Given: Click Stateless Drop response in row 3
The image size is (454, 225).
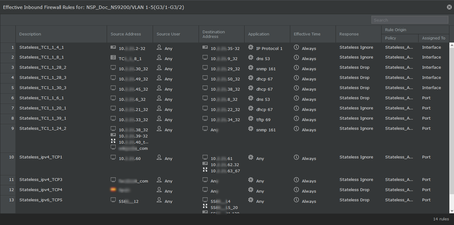Looking at the screenshot, I should [x=354, y=67].
